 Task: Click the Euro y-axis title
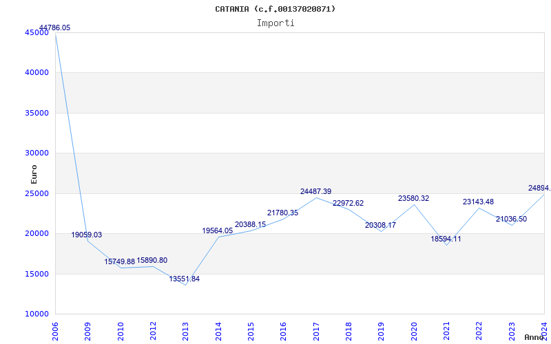(x=34, y=175)
